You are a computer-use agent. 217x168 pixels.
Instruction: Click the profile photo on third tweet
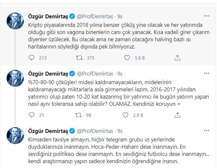[15, 135]
